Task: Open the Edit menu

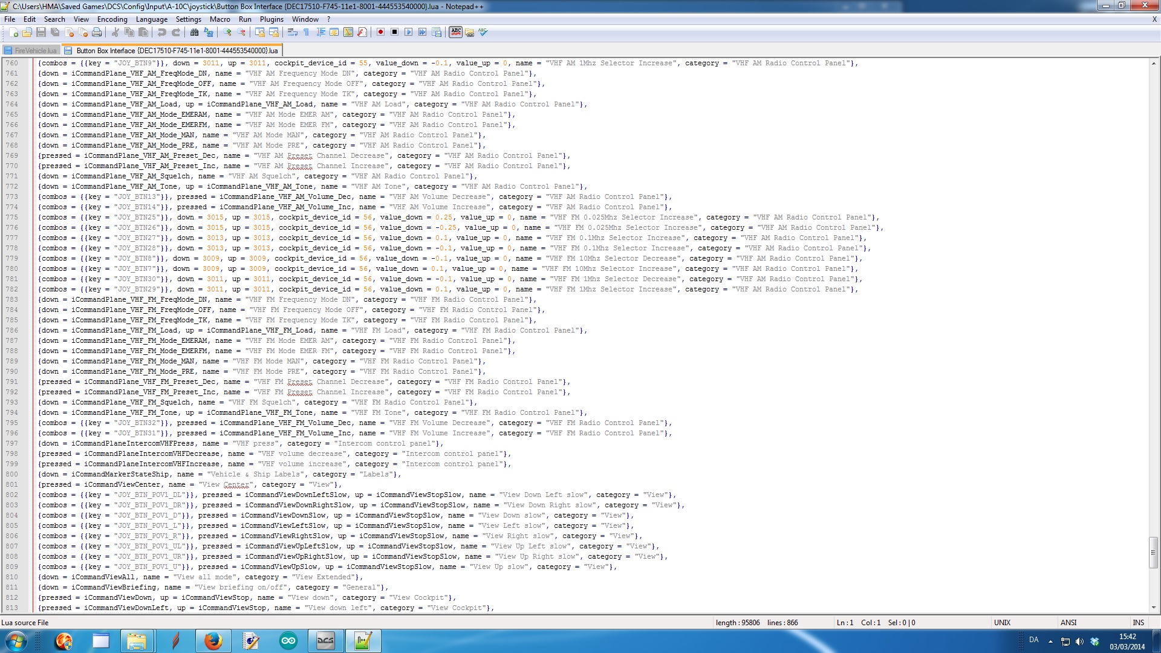Action: coord(30,19)
